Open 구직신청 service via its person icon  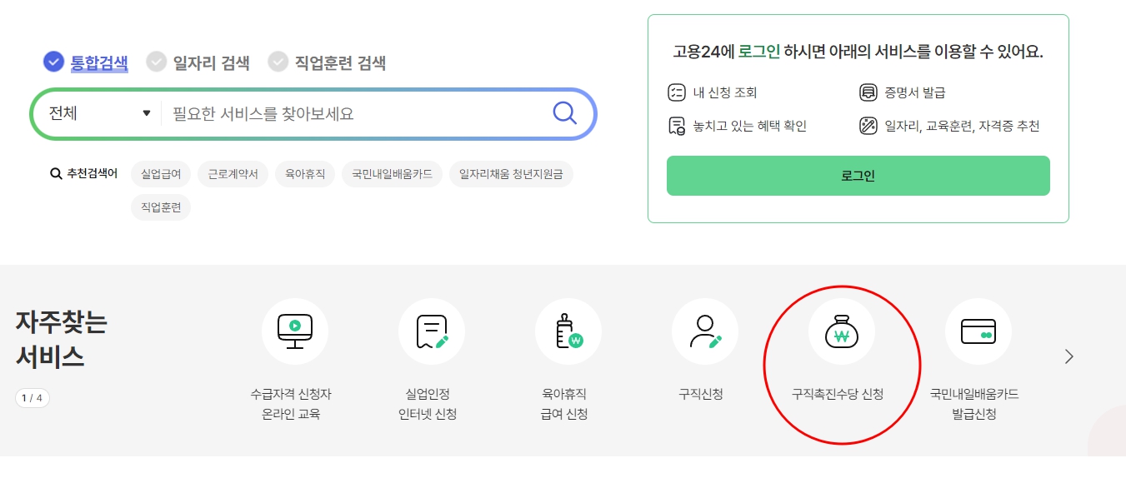tap(704, 331)
